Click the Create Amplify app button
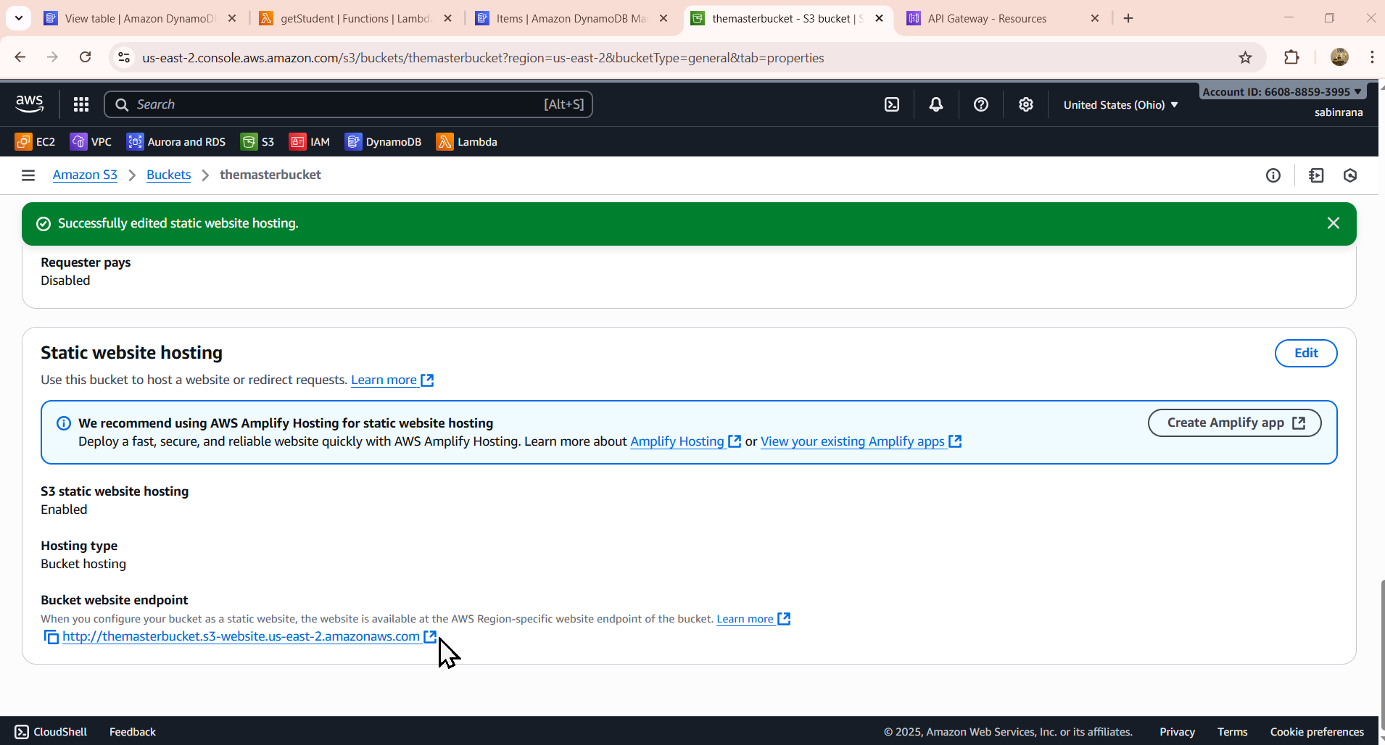 pyautogui.click(x=1234, y=423)
